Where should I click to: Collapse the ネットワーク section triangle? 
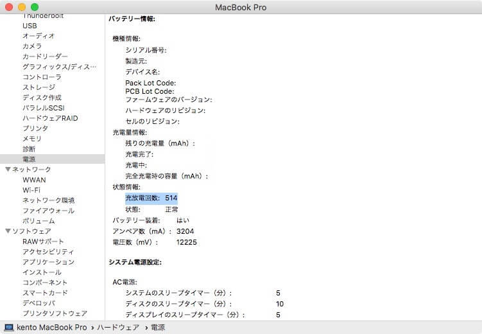point(8,169)
